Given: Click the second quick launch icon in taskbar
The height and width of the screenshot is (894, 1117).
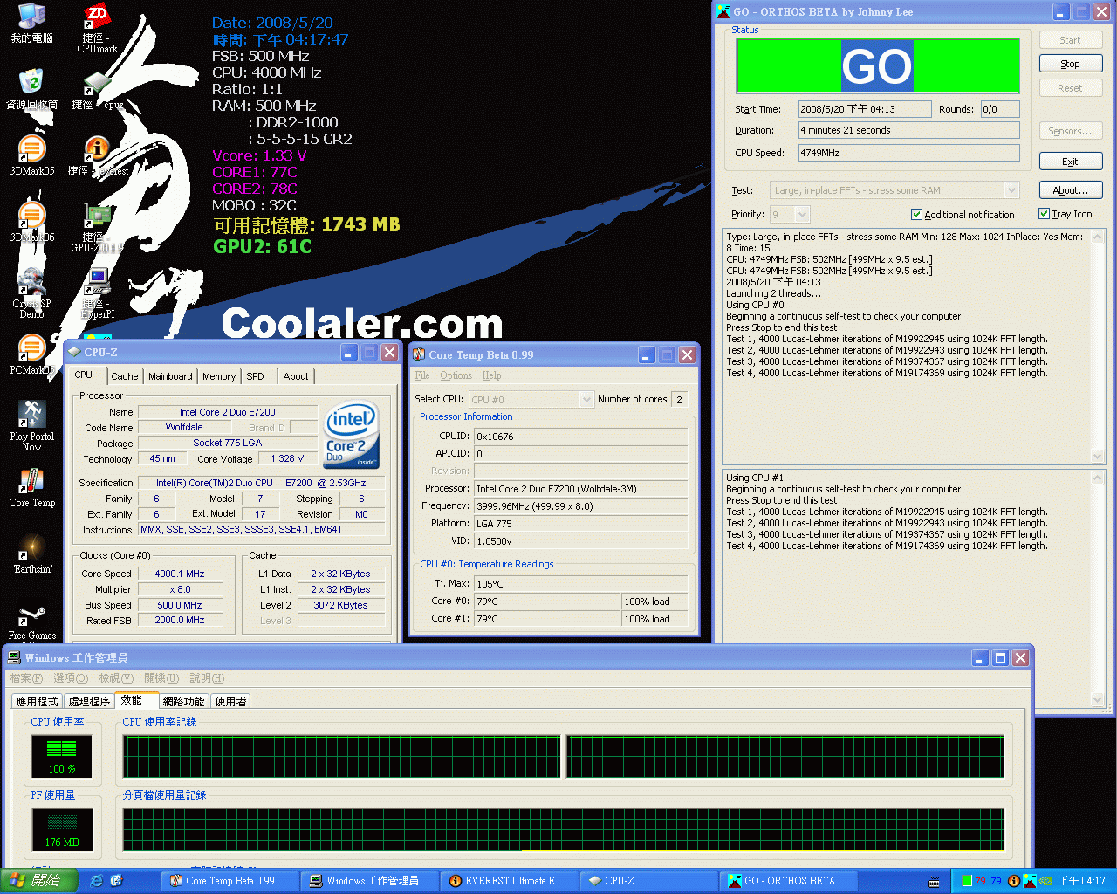Looking at the screenshot, I should [x=116, y=881].
